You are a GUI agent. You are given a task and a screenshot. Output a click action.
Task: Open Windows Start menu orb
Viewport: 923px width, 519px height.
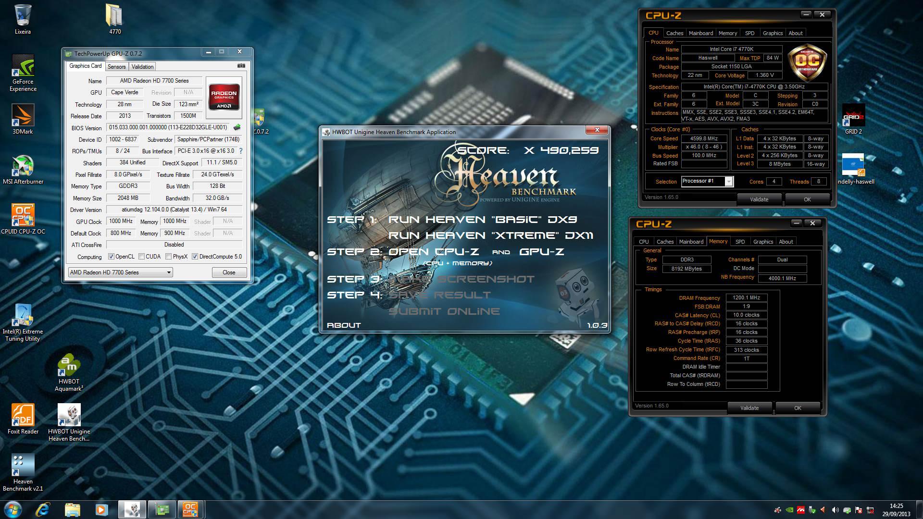tap(13, 509)
